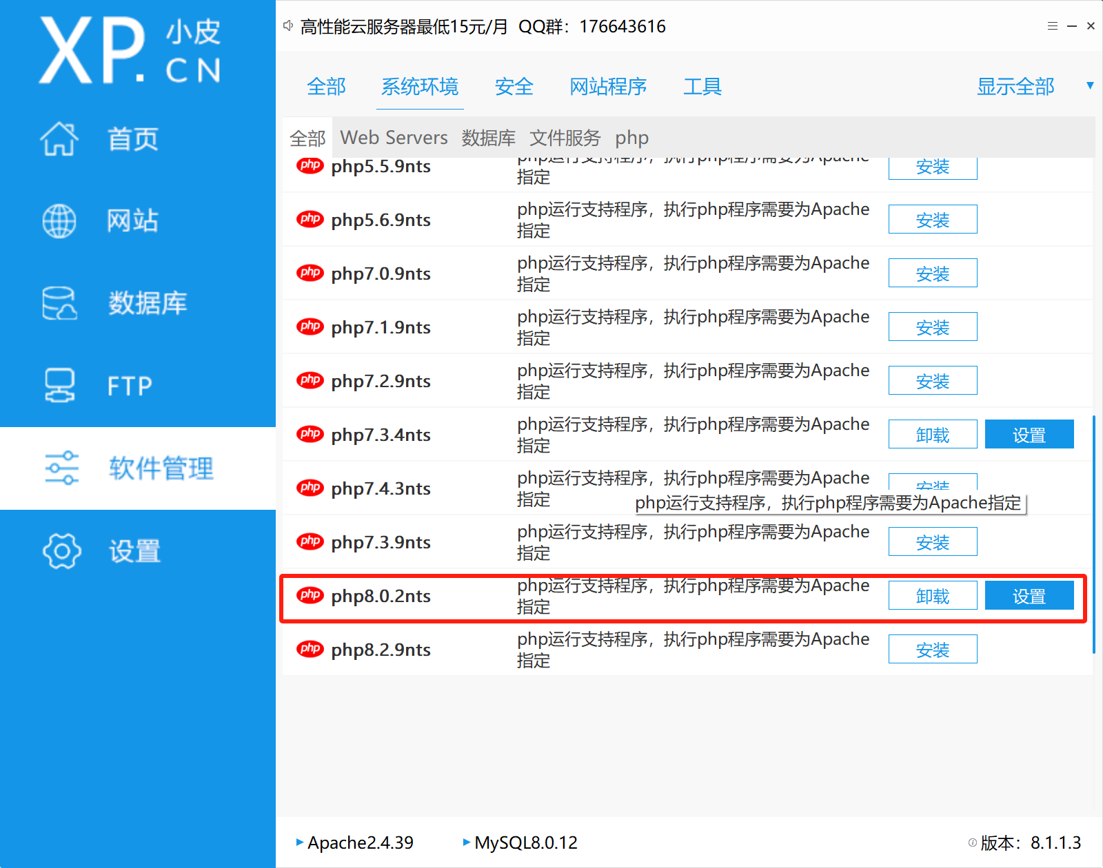Switch to the 系统环境 tab
Image resolution: width=1103 pixels, height=868 pixels.
point(420,87)
